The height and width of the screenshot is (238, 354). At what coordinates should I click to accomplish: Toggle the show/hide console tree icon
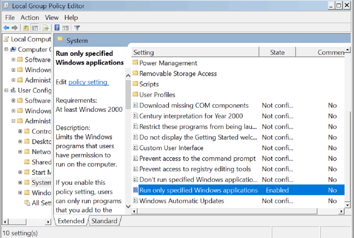(x=35, y=28)
